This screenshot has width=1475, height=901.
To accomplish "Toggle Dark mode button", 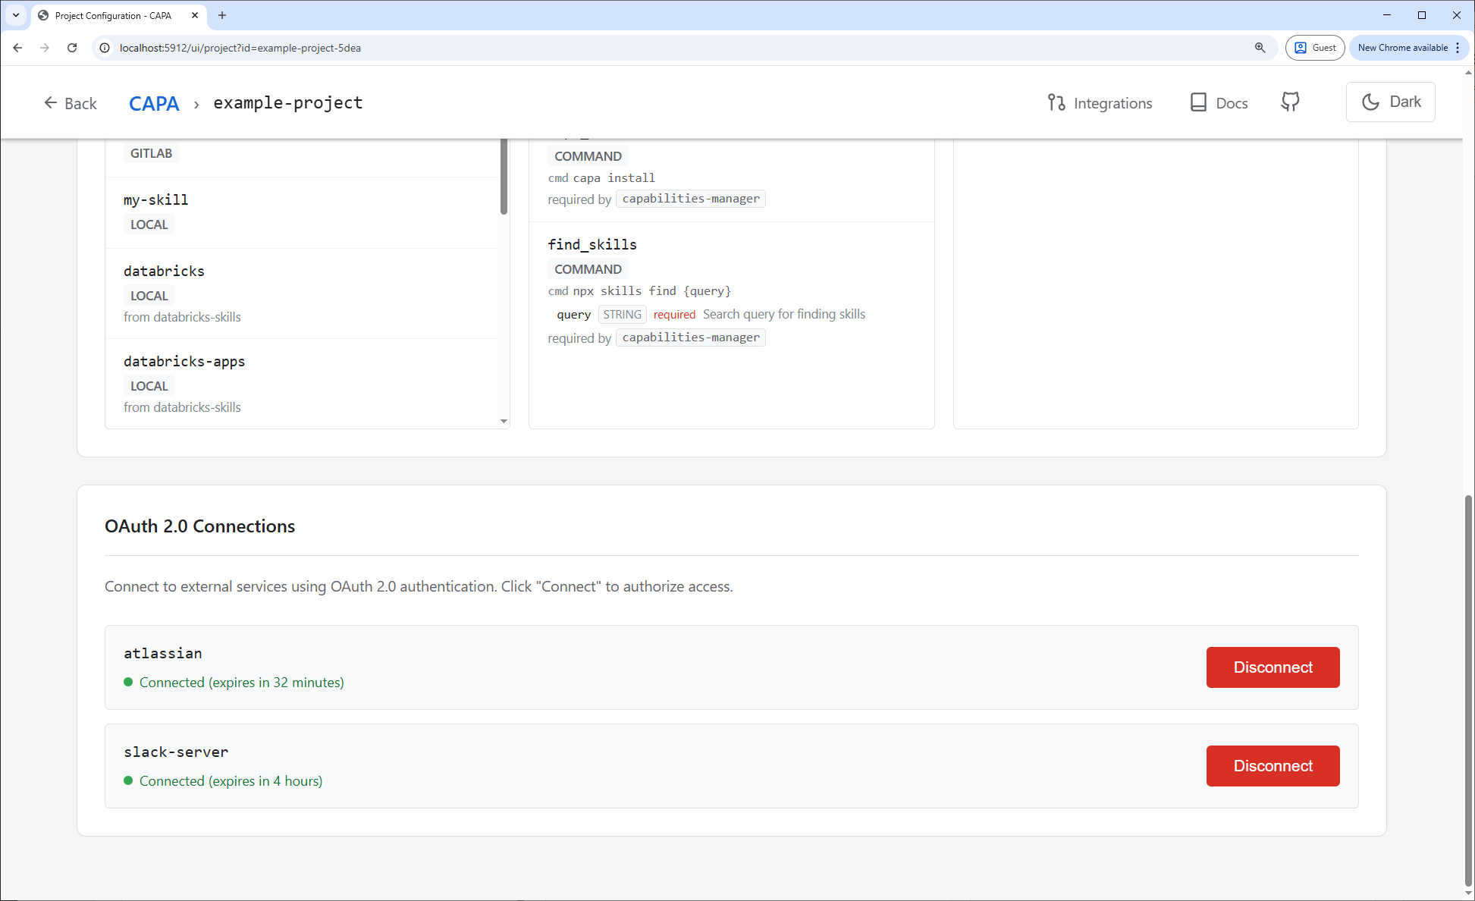I will point(1390,102).
